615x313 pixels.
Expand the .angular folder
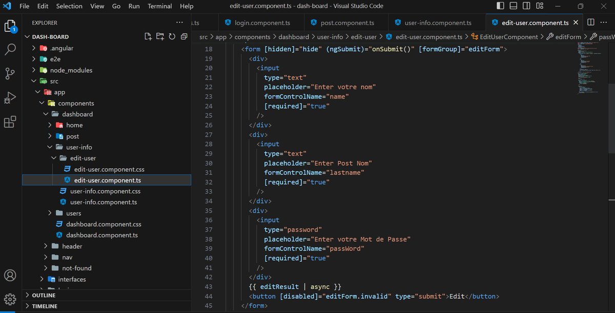[107, 48]
